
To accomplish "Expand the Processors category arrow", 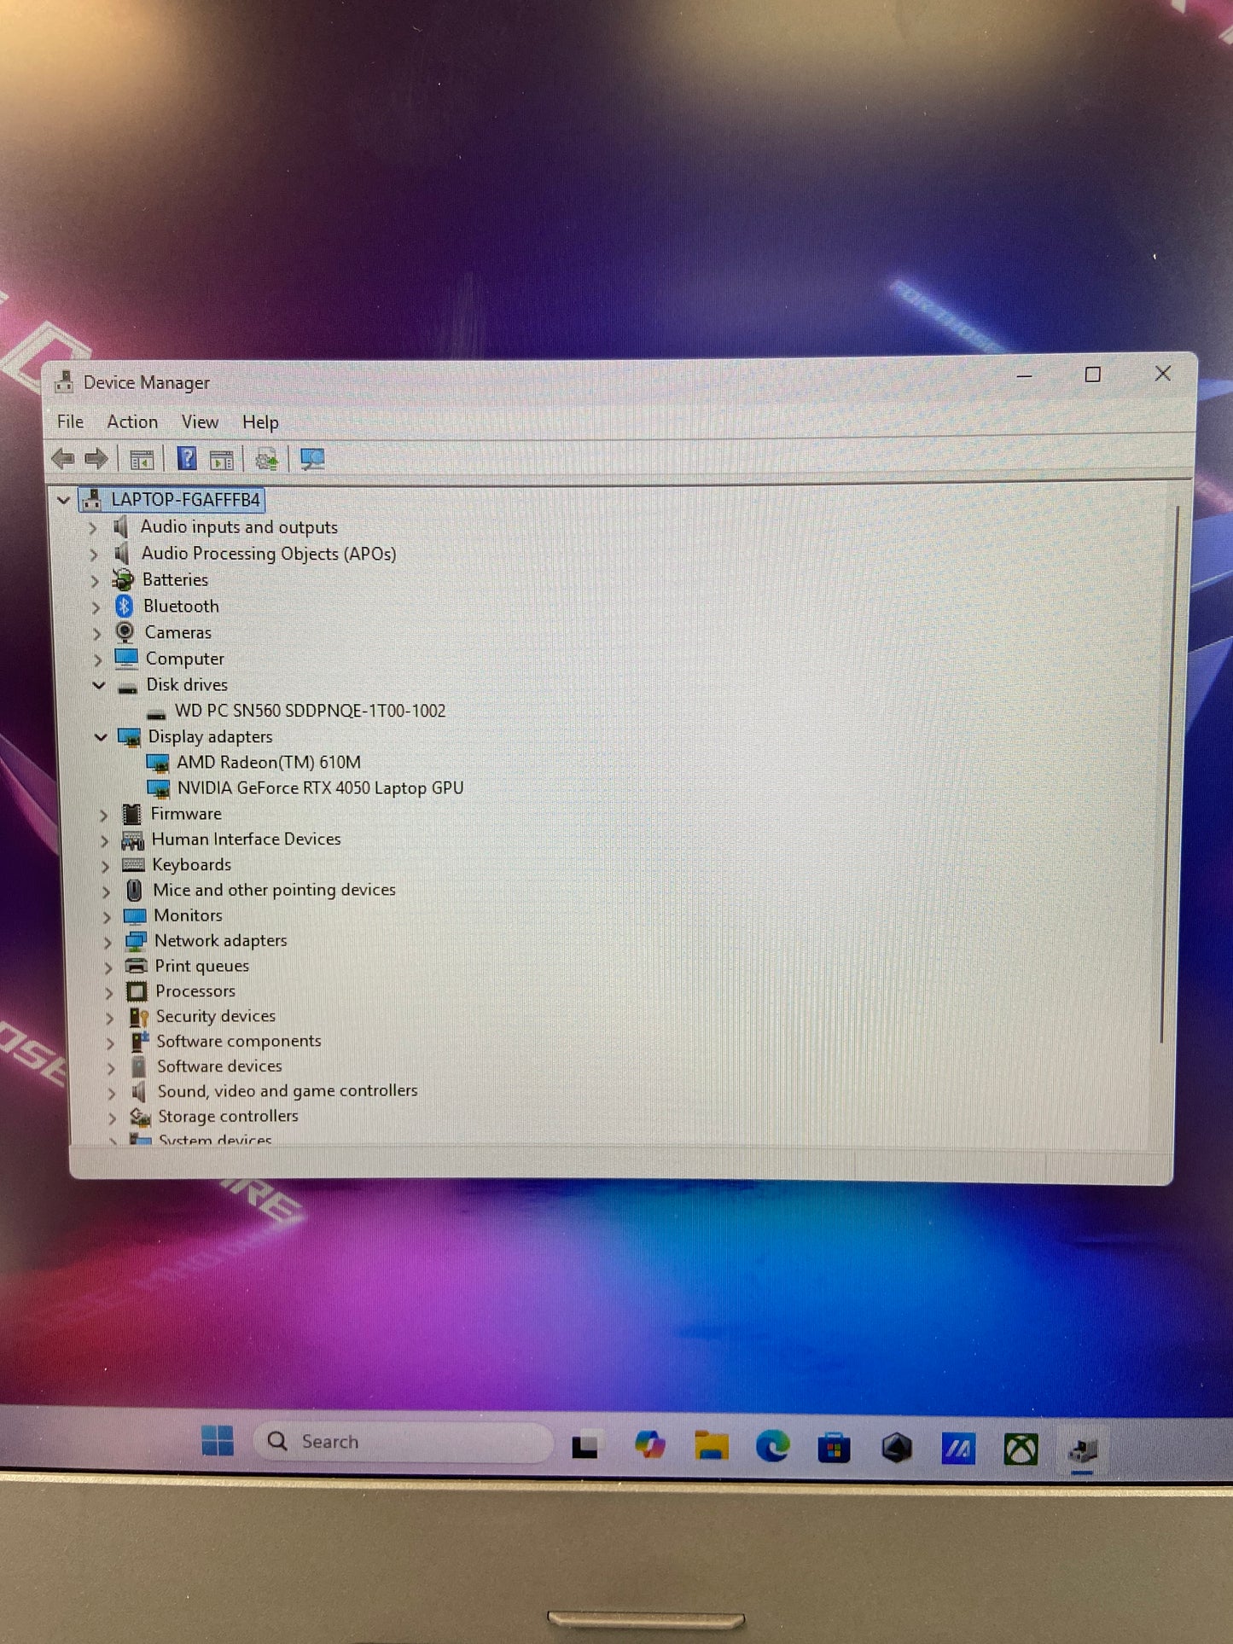I will click(108, 992).
